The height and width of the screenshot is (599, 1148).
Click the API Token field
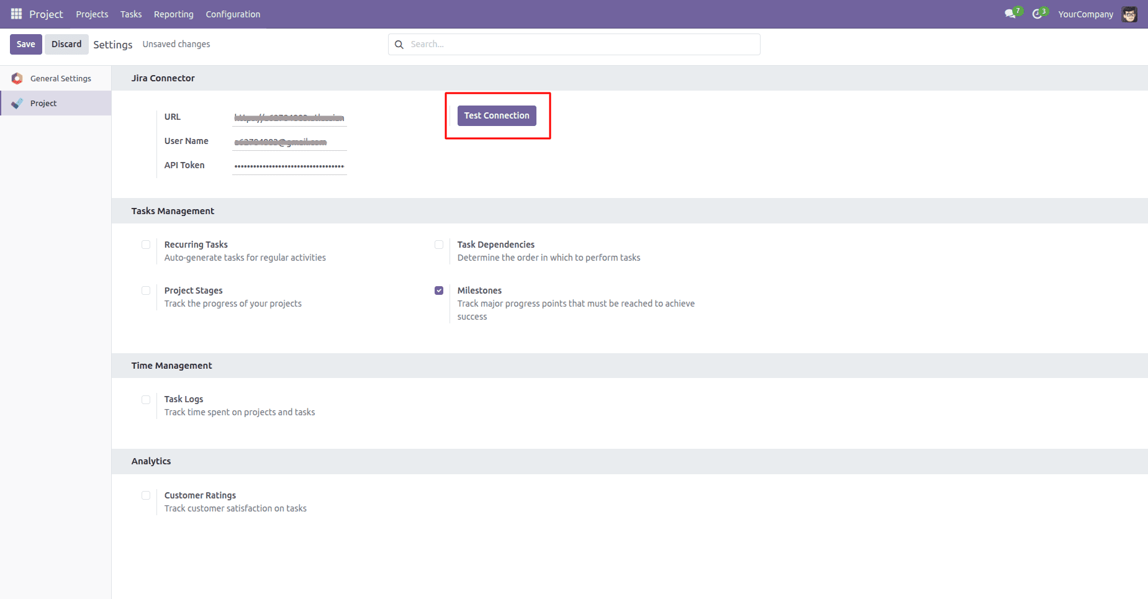289,166
